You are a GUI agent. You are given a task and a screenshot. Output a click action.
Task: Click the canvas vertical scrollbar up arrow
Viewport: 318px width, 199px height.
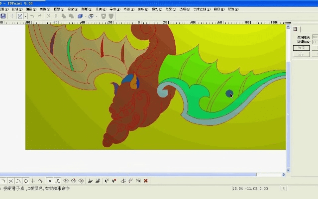[288, 28]
